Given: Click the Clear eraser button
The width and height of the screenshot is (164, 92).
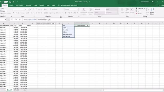Looking at the screenshot, I should click(x=139, y=14).
